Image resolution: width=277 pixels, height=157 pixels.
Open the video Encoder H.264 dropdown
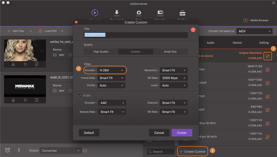point(111,70)
